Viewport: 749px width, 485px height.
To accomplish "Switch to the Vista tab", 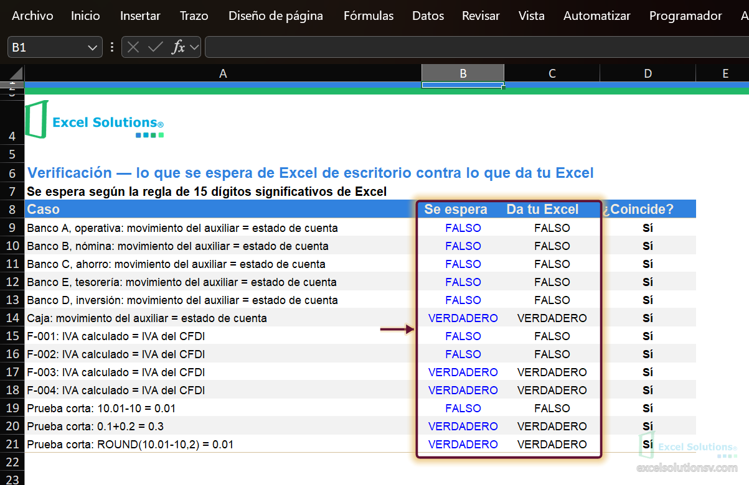I will pos(531,16).
